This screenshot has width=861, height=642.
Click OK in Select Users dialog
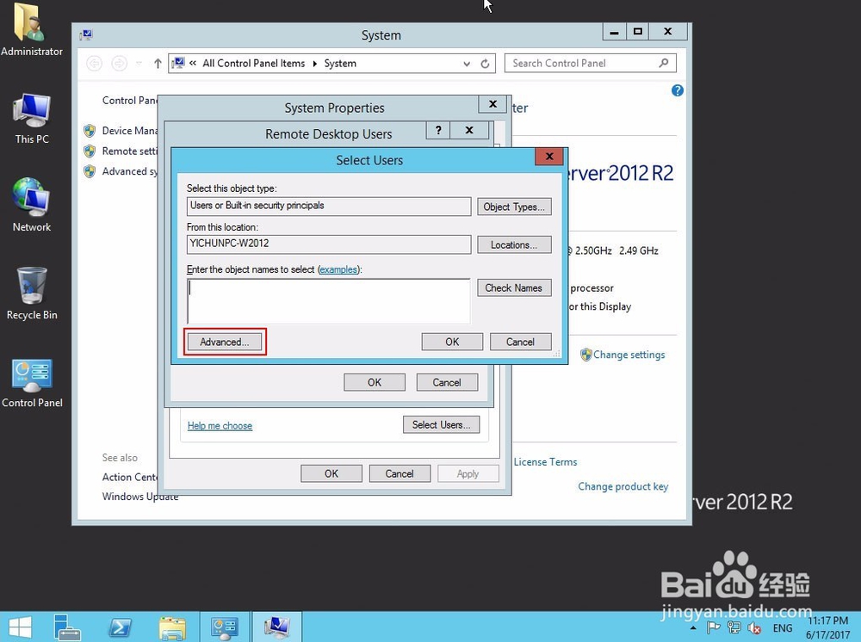click(452, 342)
